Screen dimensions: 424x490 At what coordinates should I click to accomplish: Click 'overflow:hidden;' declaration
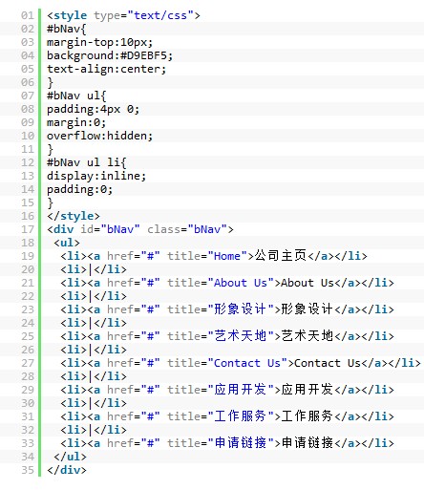coord(99,136)
